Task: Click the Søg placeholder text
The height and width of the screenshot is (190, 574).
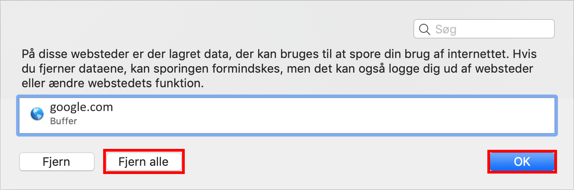Action: 446,30
